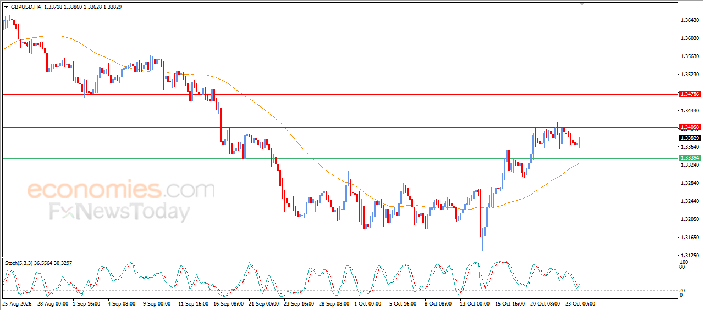This screenshot has width=704, height=311.
Task: Select the red 1.34058 price level tag
Action: [x=690, y=127]
